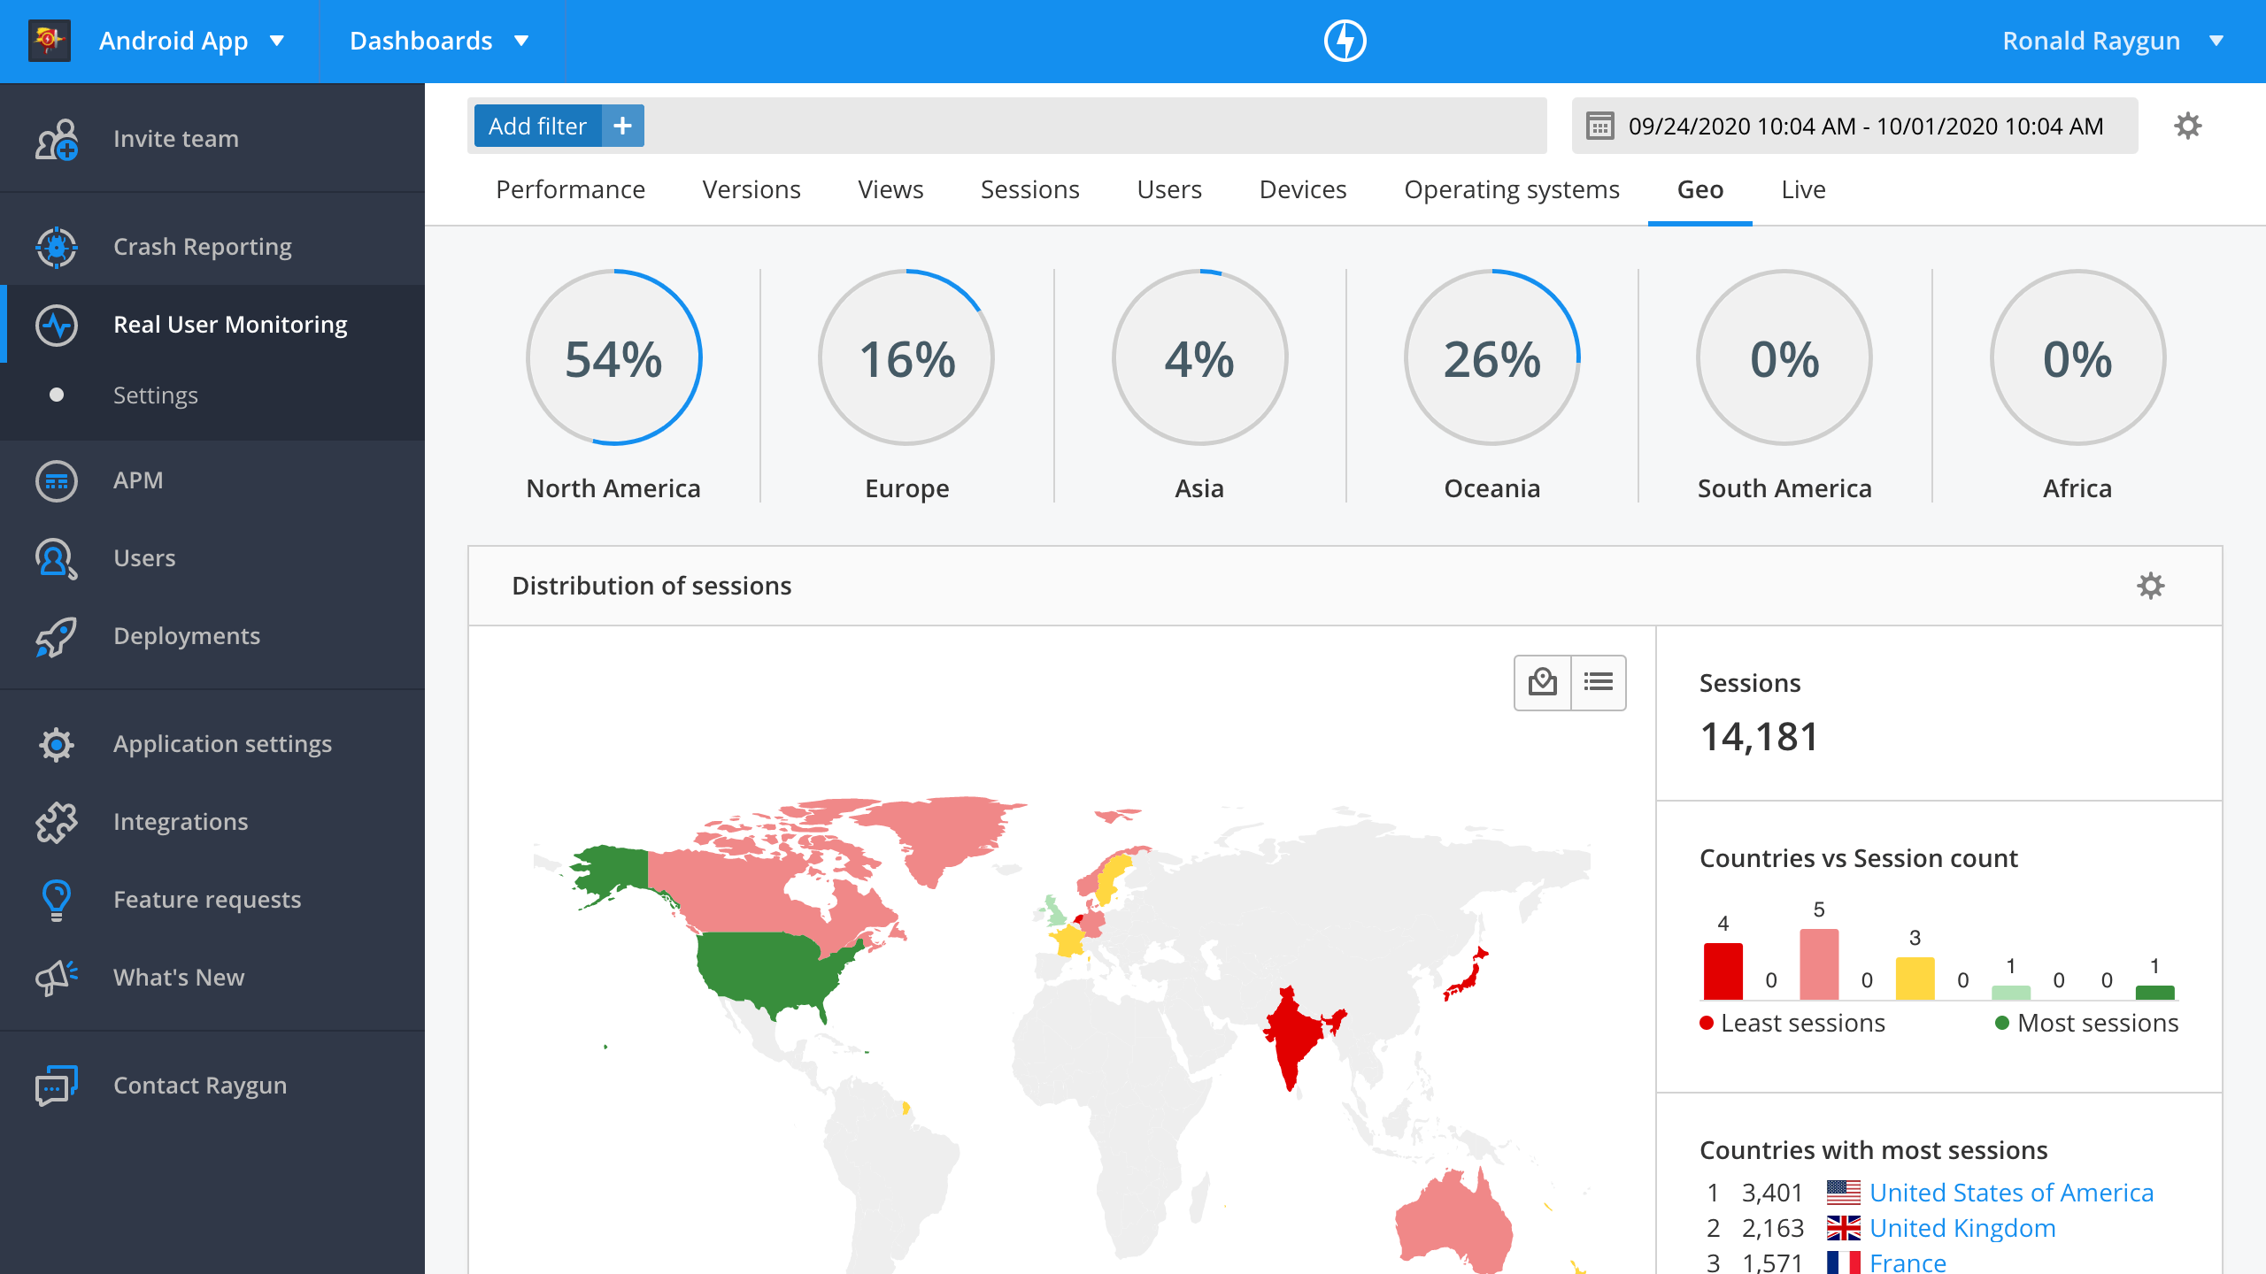Click the Crash Reporting icon in sidebar
This screenshot has width=2266, height=1274.
click(56, 246)
